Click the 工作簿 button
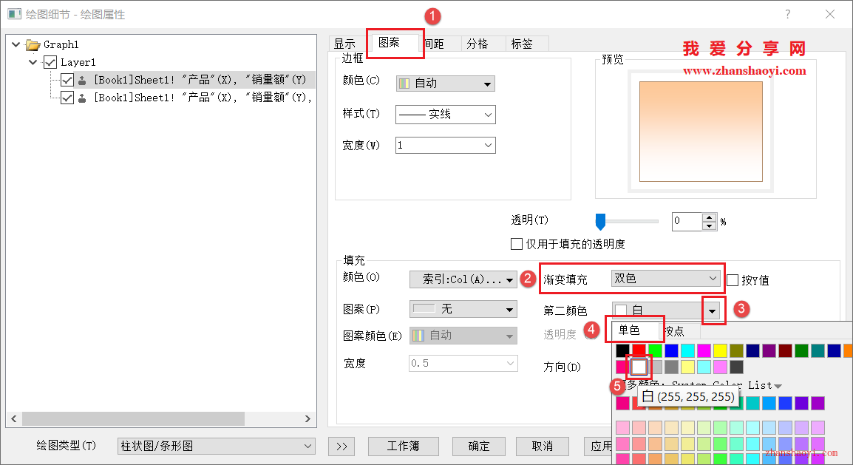 tap(403, 446)
